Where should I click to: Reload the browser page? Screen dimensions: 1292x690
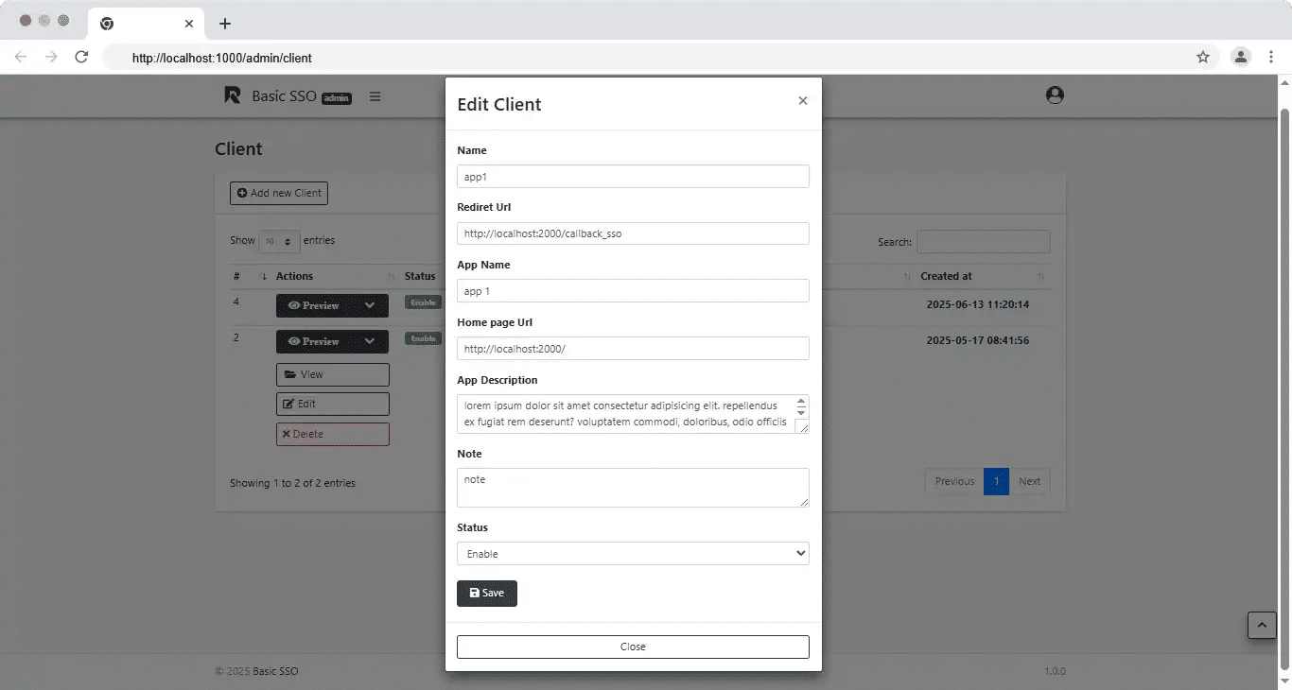pos(81,57)
